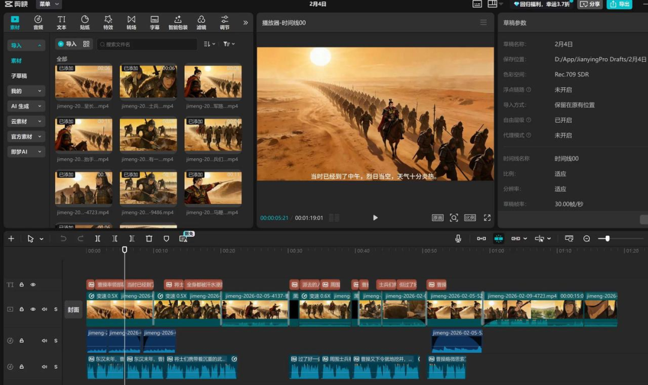Click the redo arrow in the timeline toolbar
The height and width of the screenshot is (385, 648).
pyautogui.click(x=80, y=238)
